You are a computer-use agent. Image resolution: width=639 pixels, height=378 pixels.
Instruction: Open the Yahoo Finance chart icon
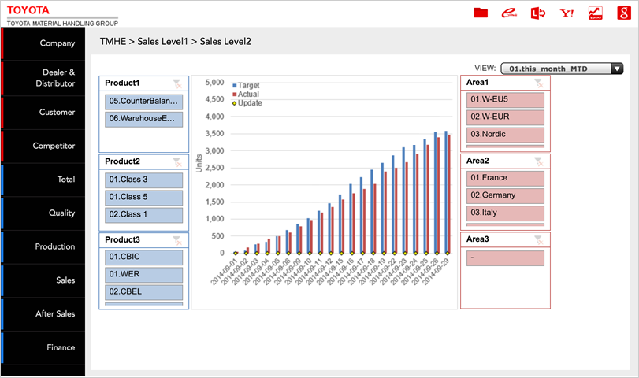point(595,13)
